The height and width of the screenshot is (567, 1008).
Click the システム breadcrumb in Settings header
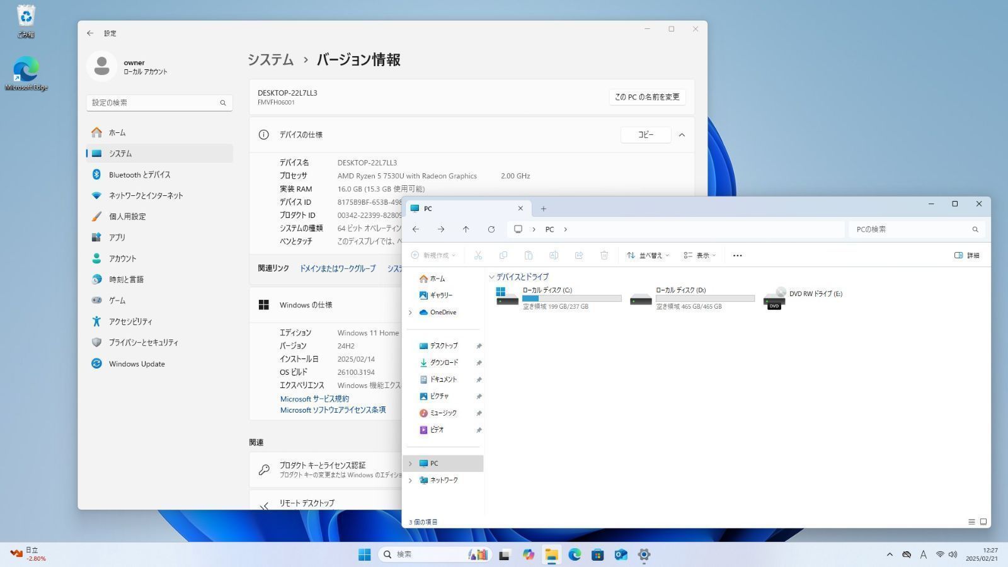[270, 60]
